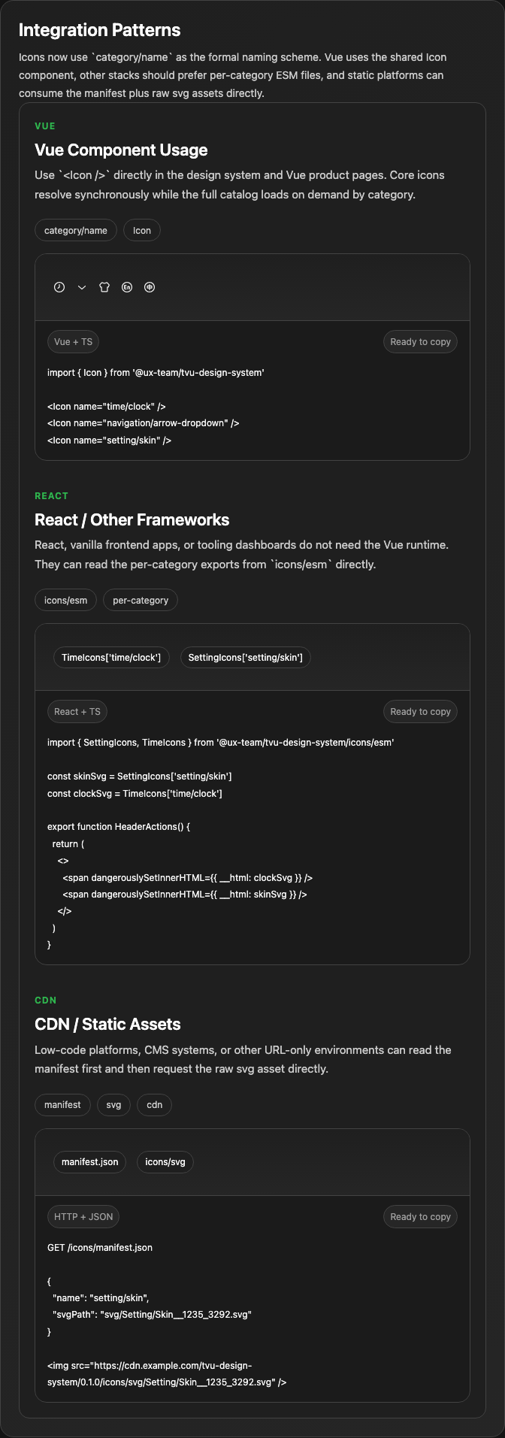Select the icons/svg chip
Viewport: 505px width, 1438px height.
point(165,1162)
